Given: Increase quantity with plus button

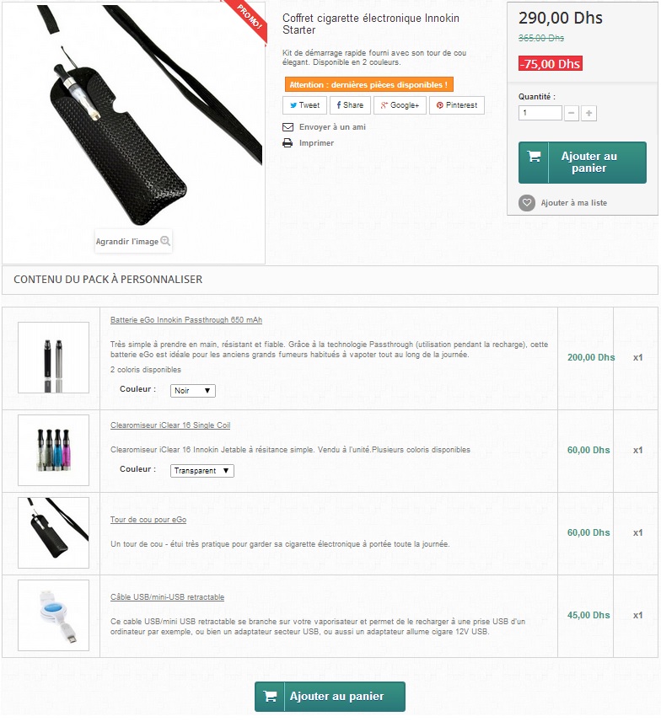Looking at the screenshot, I should point(589,113).
